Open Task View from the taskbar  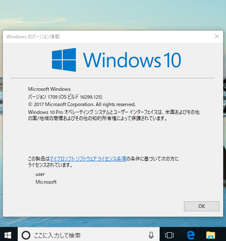pos(169,235)
